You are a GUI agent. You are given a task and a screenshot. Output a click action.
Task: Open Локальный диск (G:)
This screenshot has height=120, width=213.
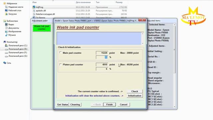click(x=18, y=56)
